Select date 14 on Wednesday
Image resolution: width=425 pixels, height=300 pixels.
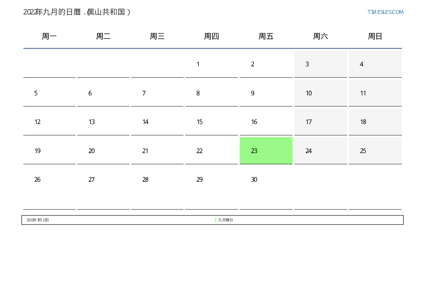[x=145, y=122]
